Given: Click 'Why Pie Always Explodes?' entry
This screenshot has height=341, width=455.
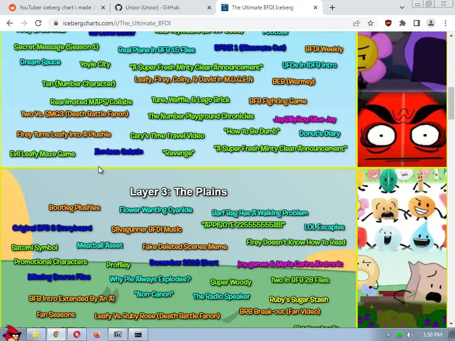Looking at the screenshot, I should tap(150, 279).
